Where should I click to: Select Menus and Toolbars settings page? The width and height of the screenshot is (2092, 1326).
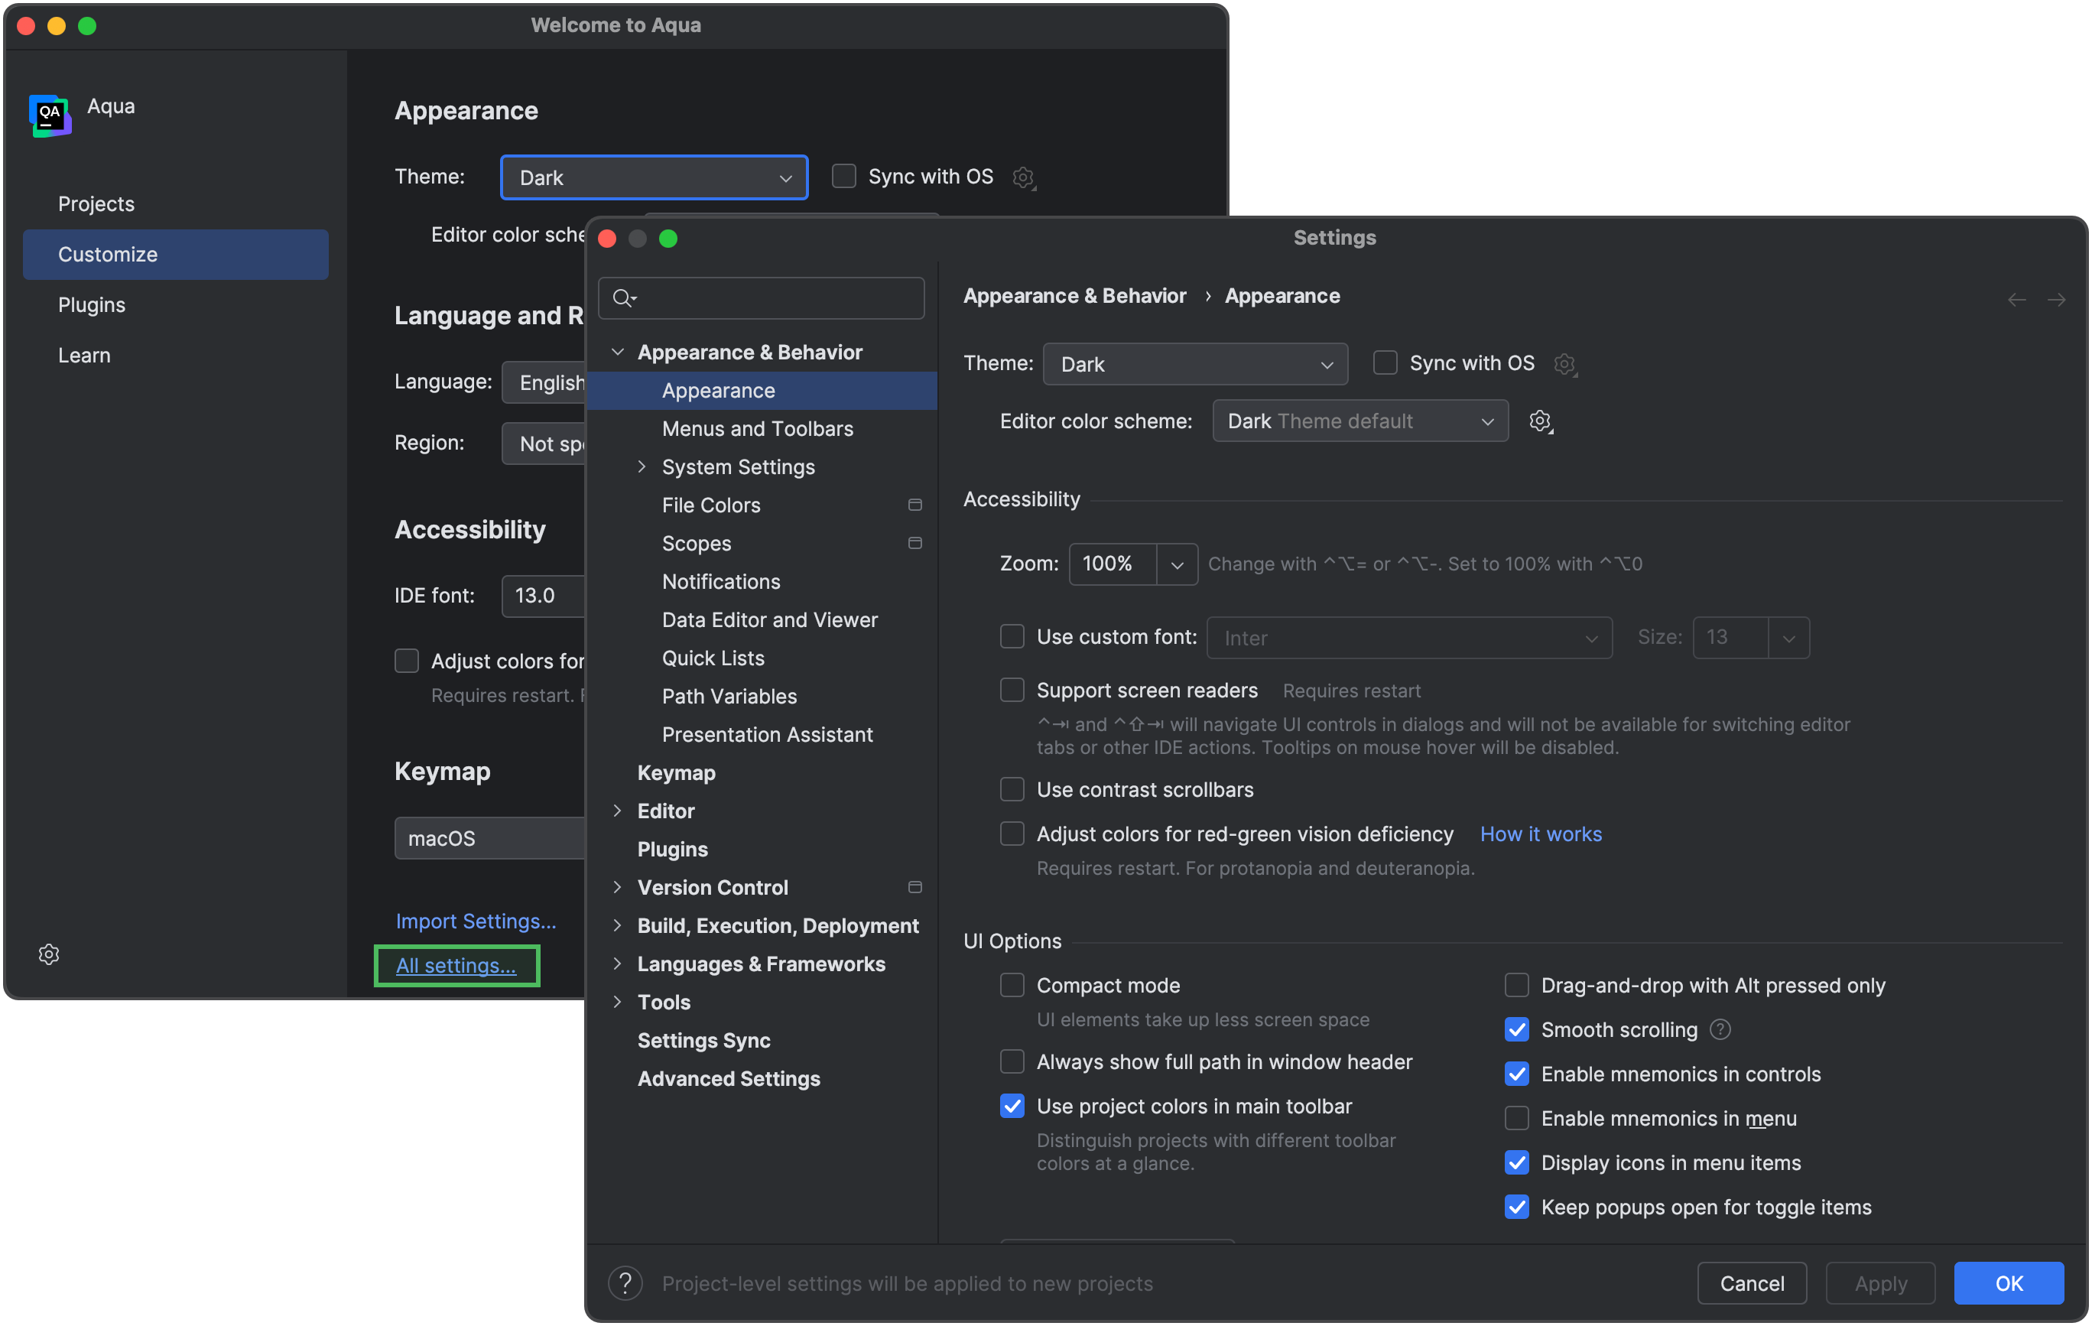pyautogui.click(x=758, y=428)
